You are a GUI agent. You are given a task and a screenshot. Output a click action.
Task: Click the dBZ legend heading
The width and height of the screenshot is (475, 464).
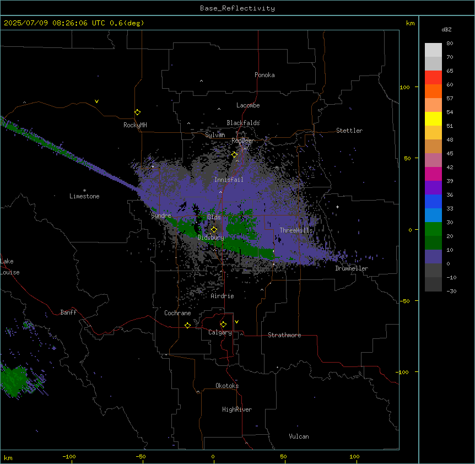pos(446,29)
